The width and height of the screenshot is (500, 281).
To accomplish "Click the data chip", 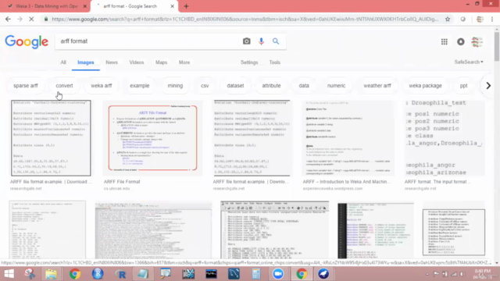I will tap(304, 86).
